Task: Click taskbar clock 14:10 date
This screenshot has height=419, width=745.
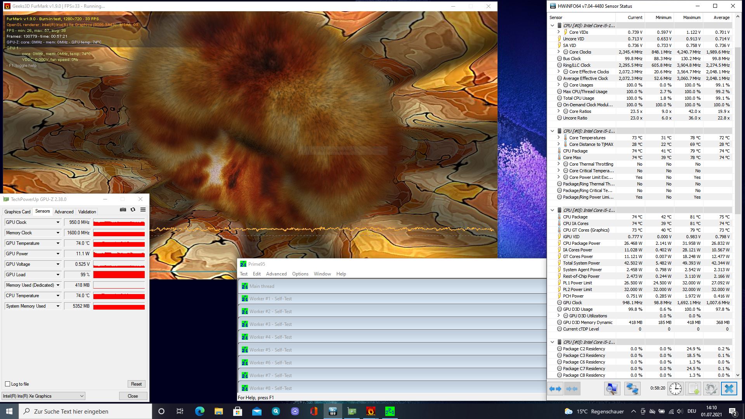Action: (711, 411)
